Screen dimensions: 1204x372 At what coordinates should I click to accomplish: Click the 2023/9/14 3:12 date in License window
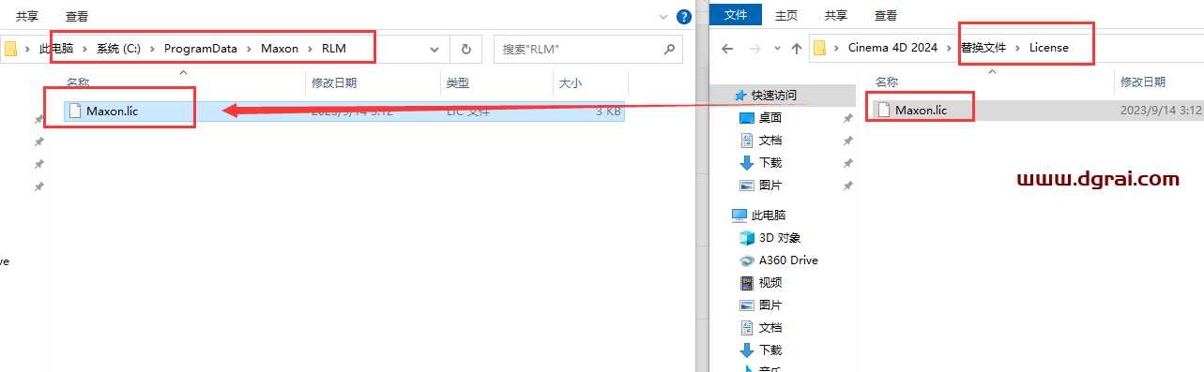1161,111
